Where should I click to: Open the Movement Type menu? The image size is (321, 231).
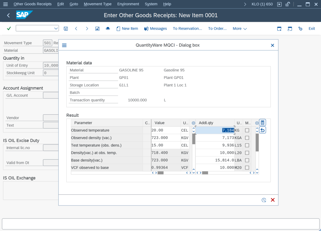pyautogui.click(x=98, y=4)
